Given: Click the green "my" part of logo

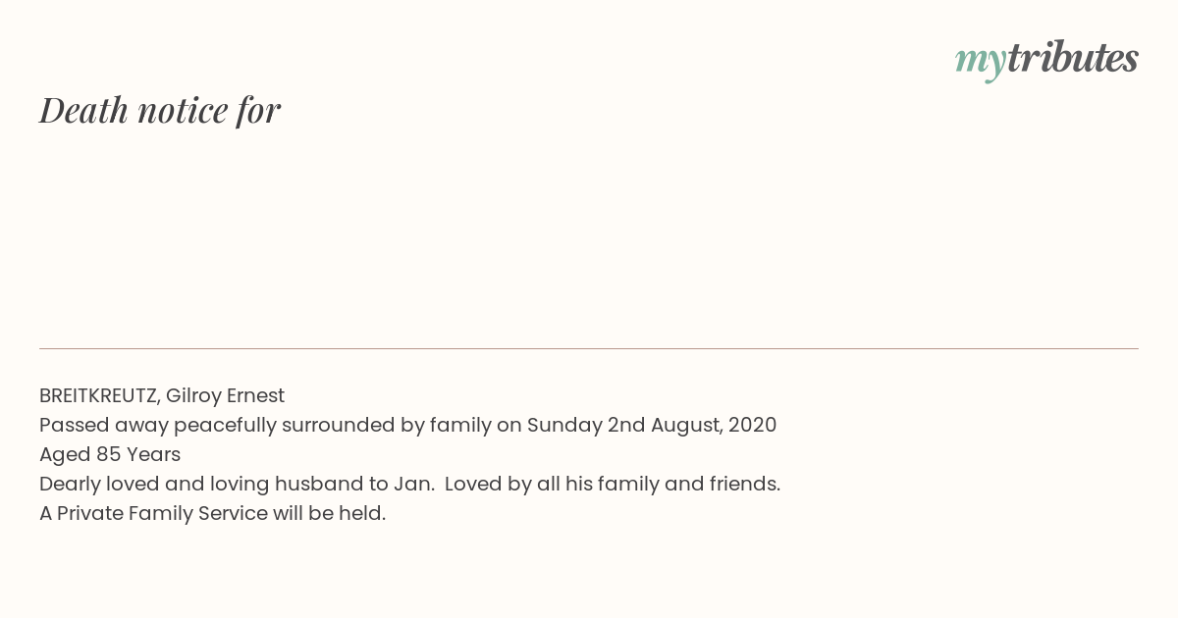Looking at the screenshot, I should [x=981, y=62].
